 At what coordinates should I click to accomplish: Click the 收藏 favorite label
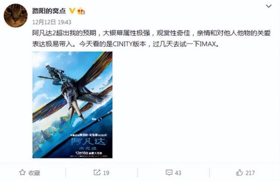34,173
